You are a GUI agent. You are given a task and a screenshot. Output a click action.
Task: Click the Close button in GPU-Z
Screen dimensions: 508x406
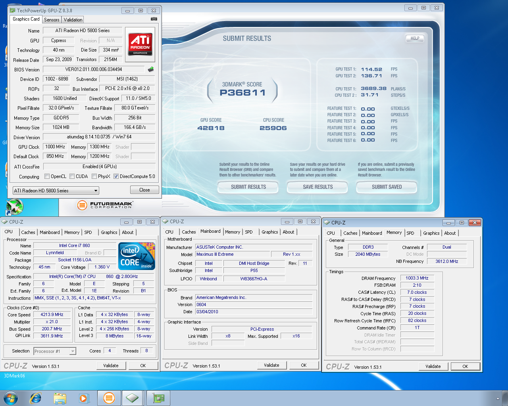144,190
